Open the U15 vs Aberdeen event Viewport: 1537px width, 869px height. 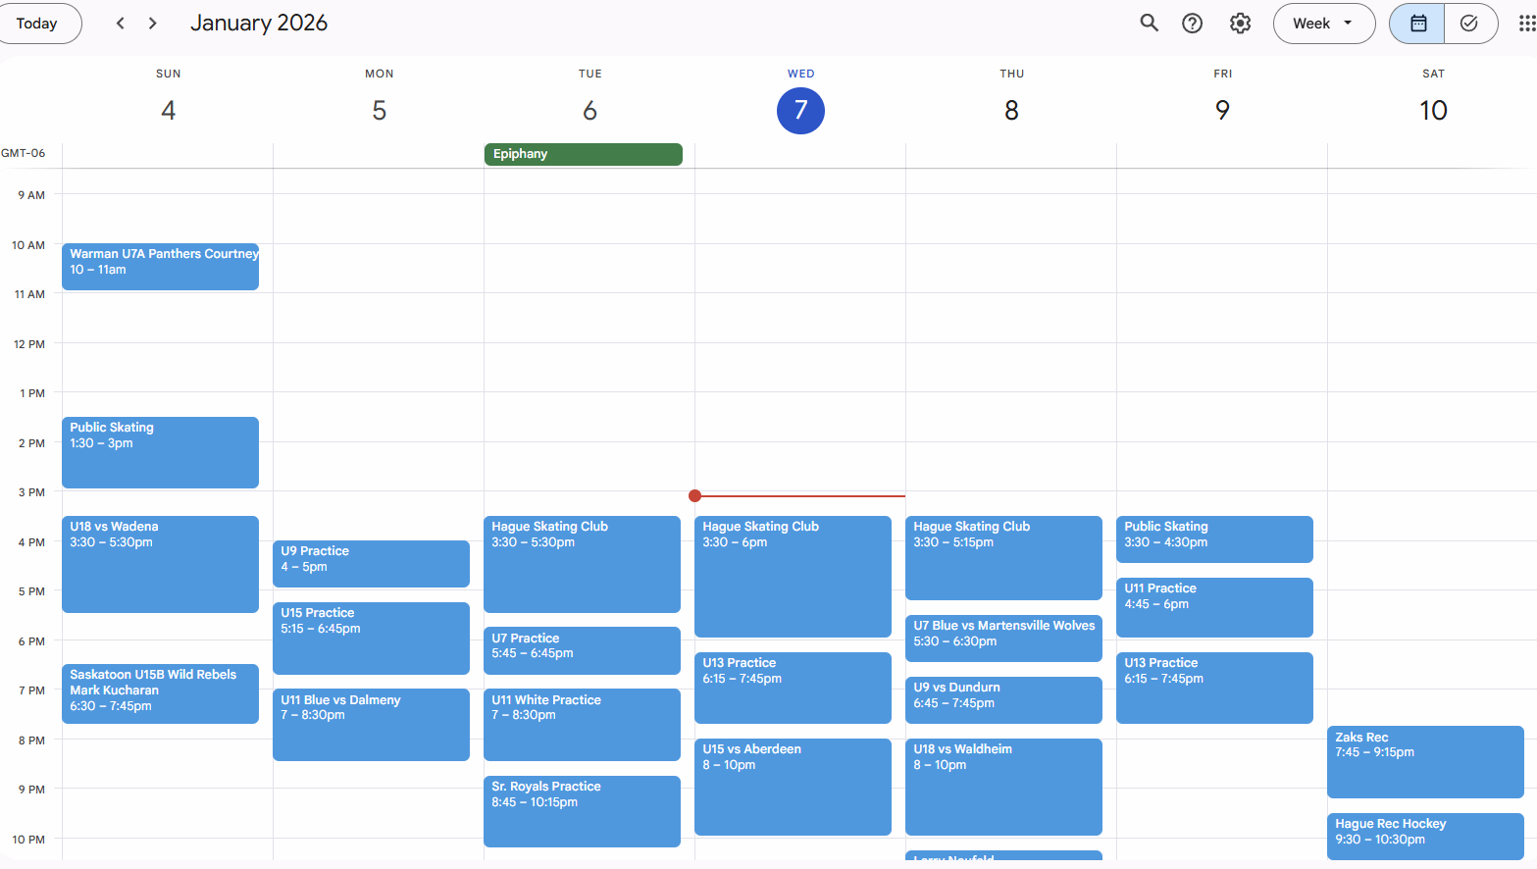tap(793, 787)
